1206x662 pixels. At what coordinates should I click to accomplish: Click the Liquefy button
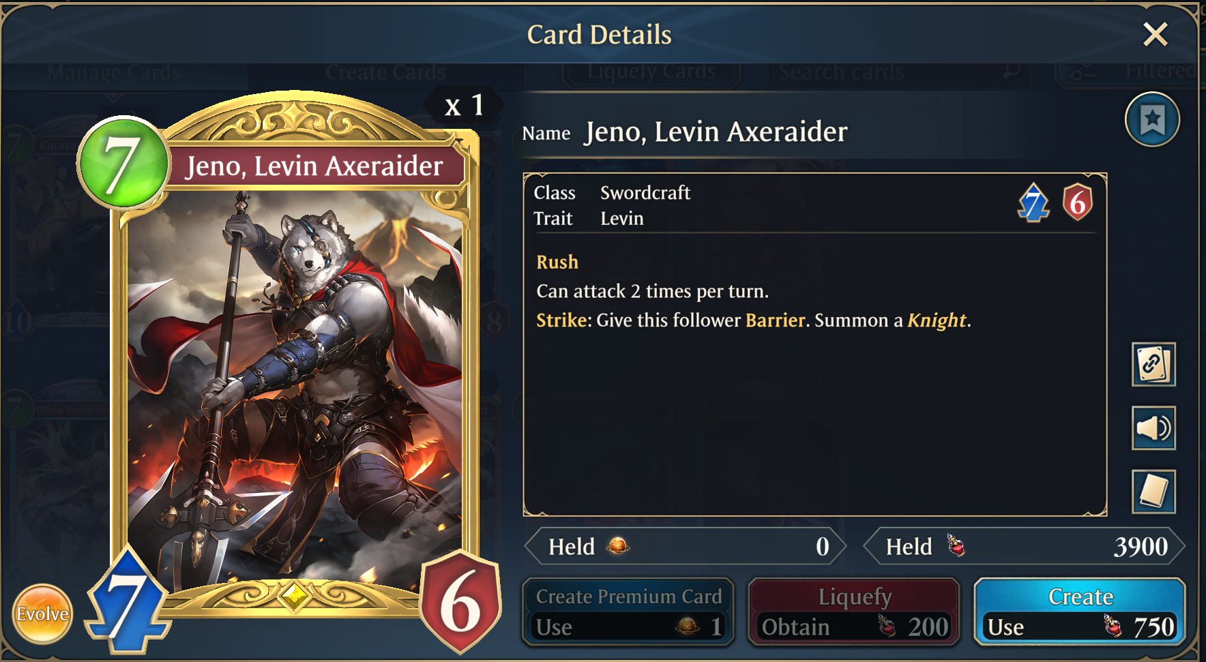pyautogui.click(x=854, y=612)
